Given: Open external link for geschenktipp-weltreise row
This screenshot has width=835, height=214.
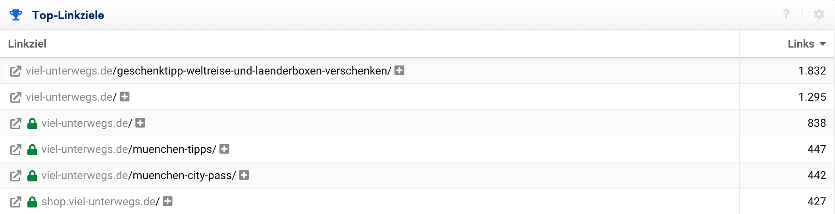Looking at the screenshot, I should pyautogui.click(x=15, y=71).
